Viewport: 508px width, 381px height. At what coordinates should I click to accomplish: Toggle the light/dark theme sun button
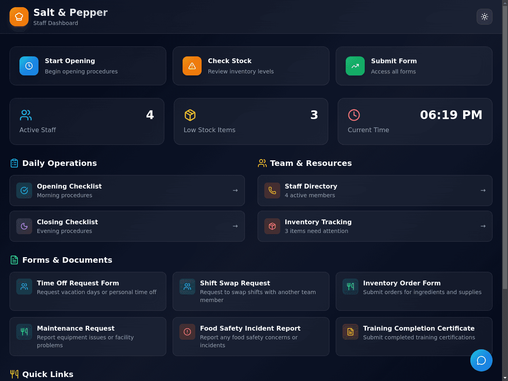[485, 17]
